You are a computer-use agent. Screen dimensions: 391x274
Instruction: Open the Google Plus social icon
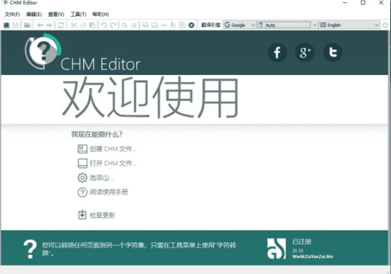tap(305, 52)
